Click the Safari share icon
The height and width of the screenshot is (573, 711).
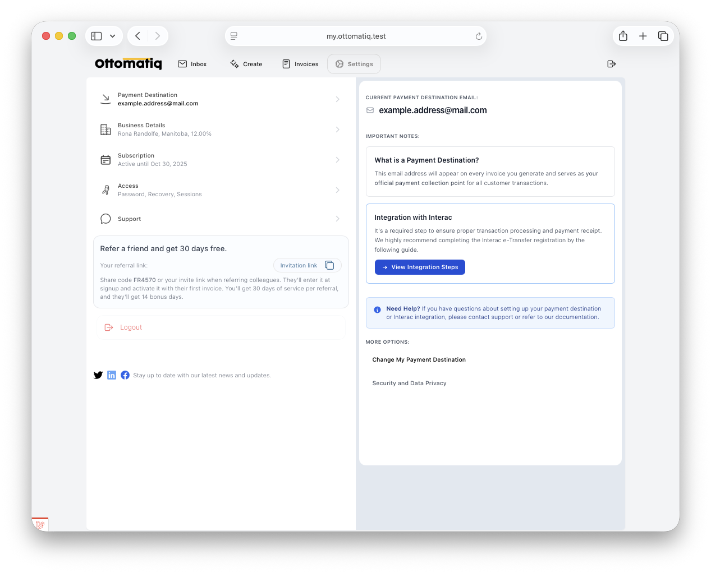[x=623, y=36]
